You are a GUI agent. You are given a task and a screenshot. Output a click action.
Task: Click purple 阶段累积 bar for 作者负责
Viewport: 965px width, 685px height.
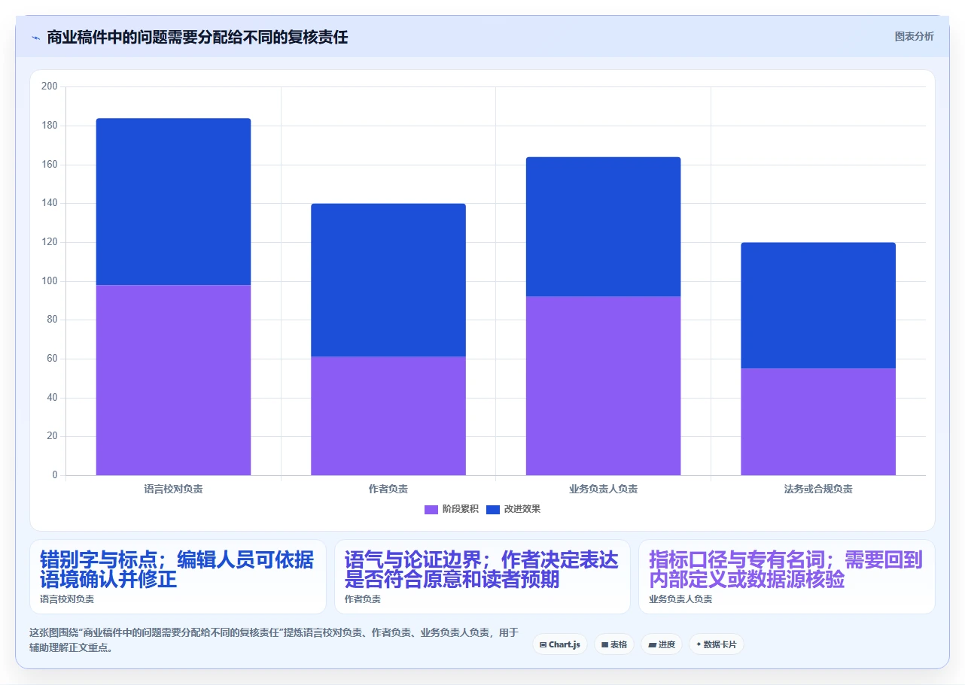pos(388,416)
